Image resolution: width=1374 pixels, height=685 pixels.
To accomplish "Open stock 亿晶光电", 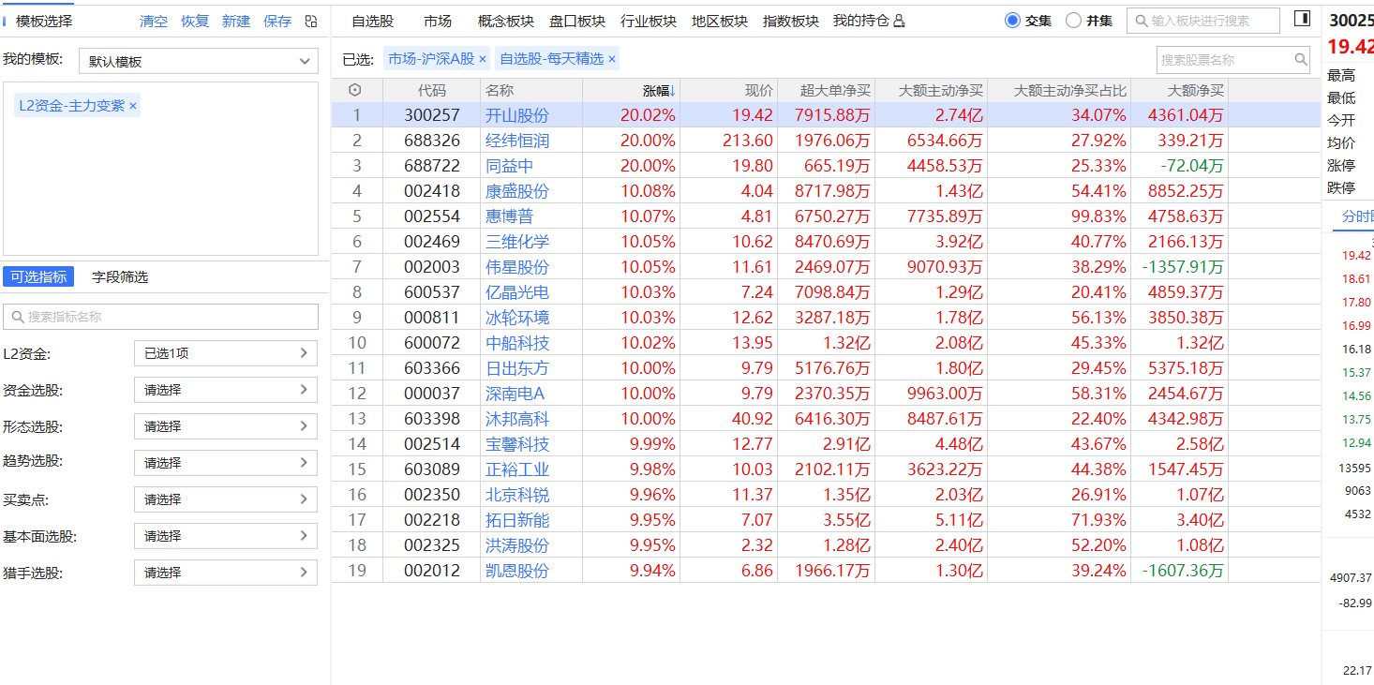I will (x=517, y=292).
